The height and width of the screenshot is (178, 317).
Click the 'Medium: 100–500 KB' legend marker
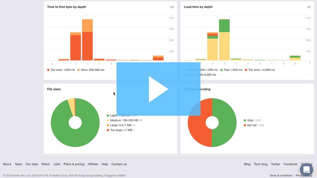point(108,120)
